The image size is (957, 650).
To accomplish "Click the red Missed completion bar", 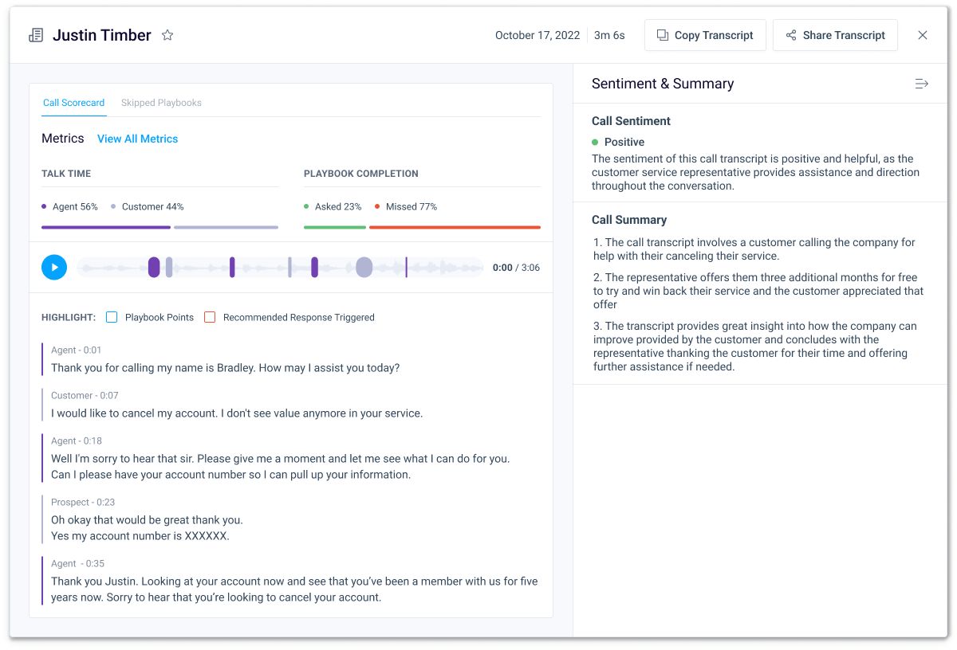I will point(455,227).
